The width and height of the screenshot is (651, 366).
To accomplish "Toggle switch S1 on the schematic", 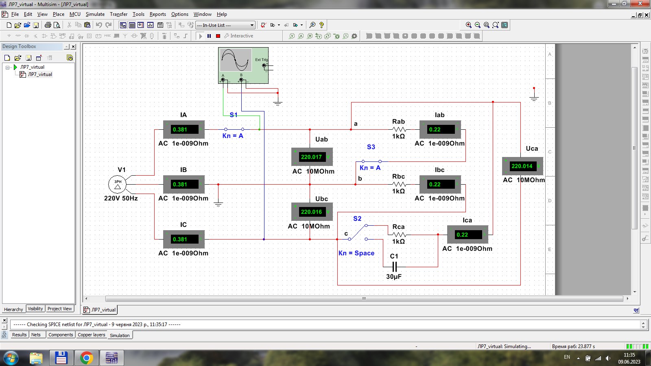I will [234, 129].
